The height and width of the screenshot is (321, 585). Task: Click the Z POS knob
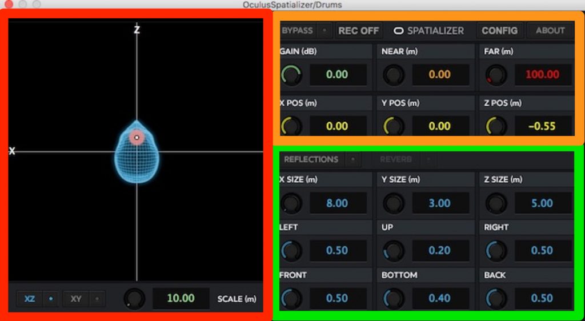496,126
